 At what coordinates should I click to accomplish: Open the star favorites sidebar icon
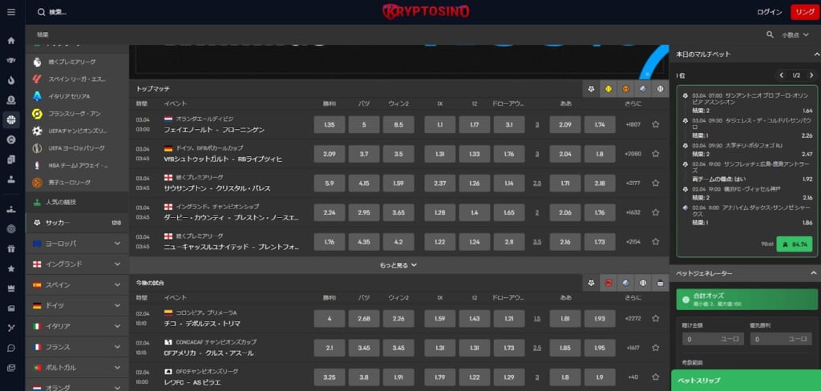(x=11, y=268)
